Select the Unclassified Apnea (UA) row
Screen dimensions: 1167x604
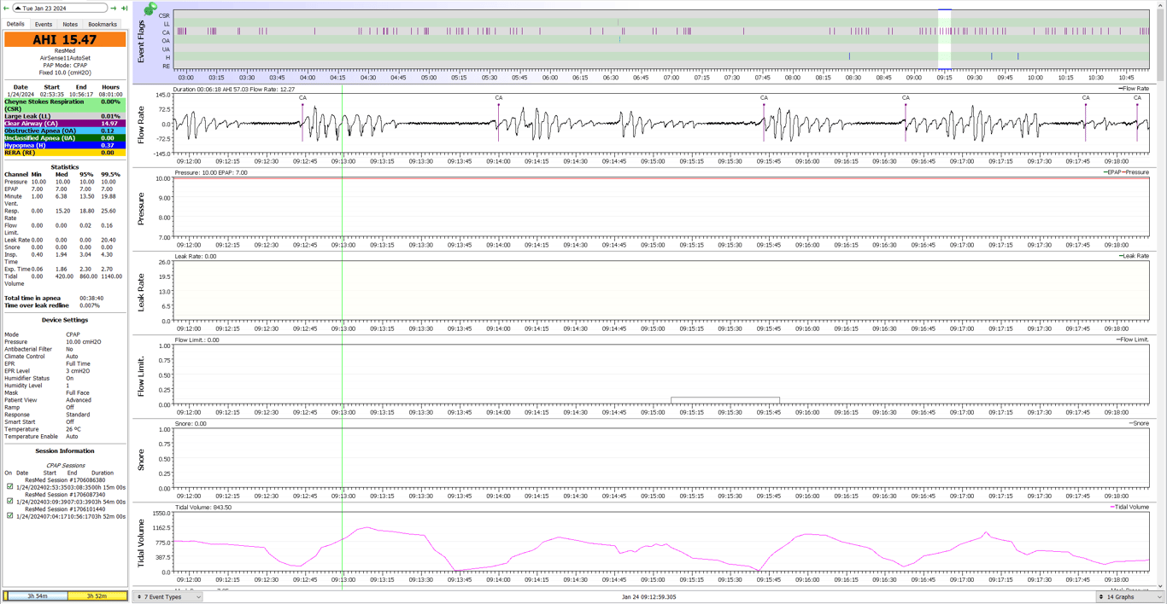65,138
